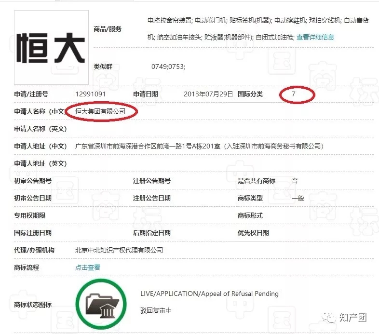Select the application date 2013年07月29日
Screen dimensions: 379x334
pos(208,94)
